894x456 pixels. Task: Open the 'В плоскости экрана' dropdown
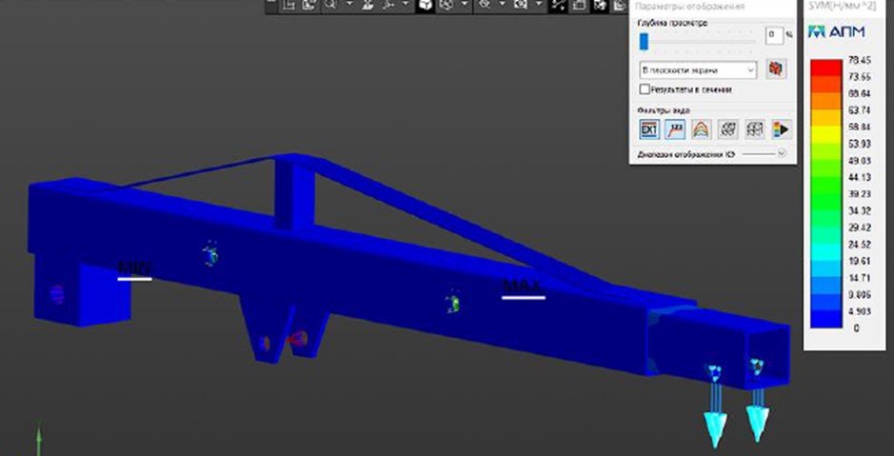pyautogui.click(x=698, y=70)
